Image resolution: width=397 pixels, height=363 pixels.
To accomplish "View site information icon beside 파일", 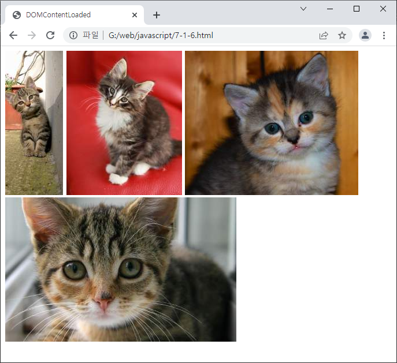I will point(73,35).
